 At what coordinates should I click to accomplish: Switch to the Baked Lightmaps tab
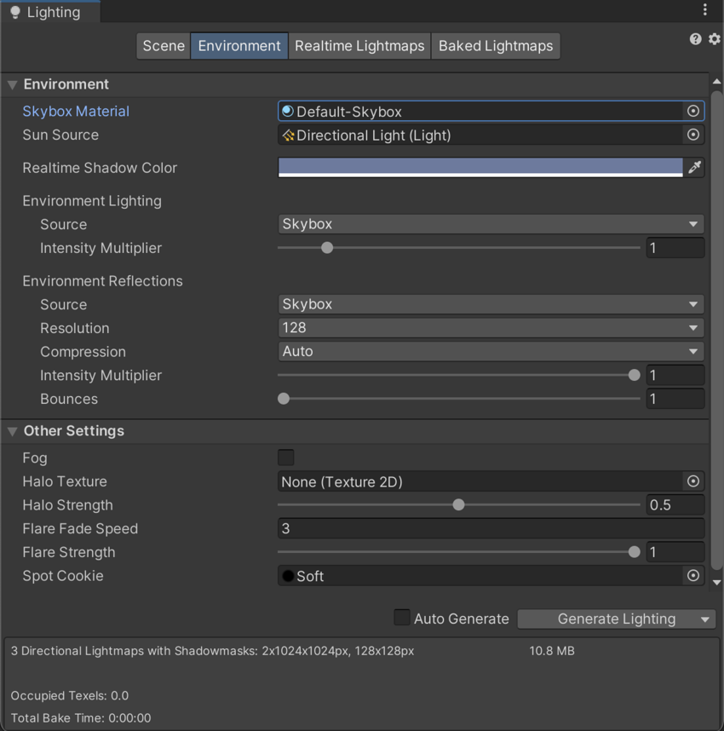coord(496,46)
